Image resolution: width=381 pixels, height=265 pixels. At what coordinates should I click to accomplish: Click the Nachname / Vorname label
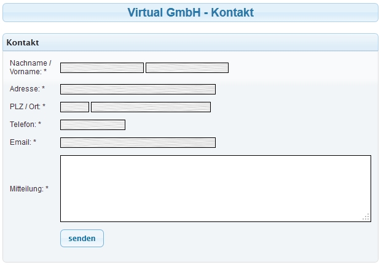coord(29,67)
